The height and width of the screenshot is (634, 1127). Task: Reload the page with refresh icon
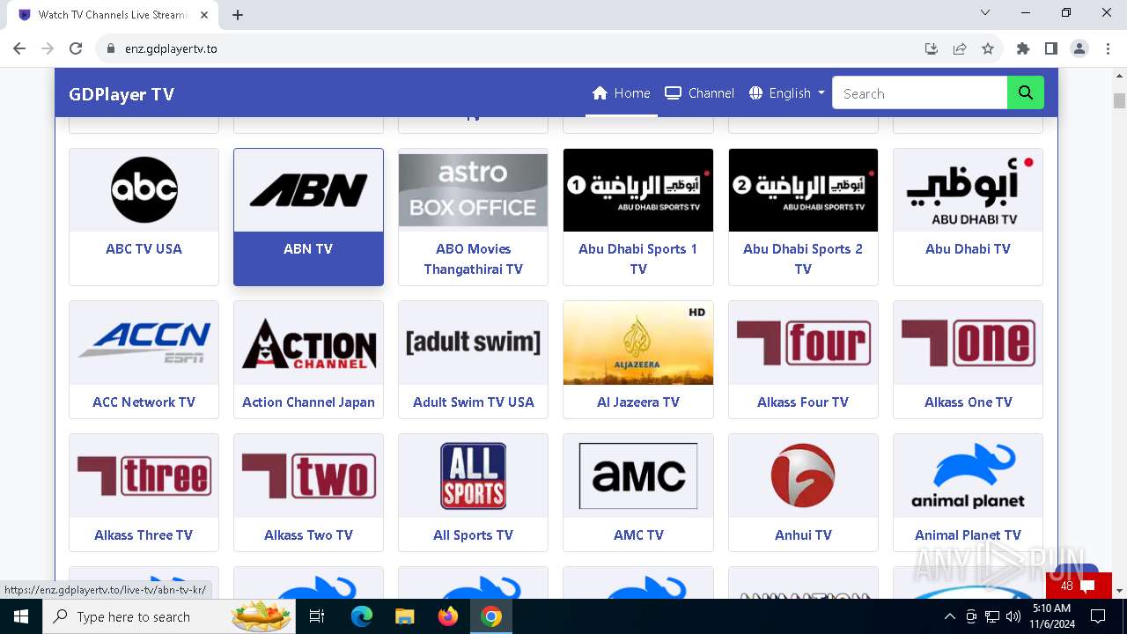coord(76,48)
